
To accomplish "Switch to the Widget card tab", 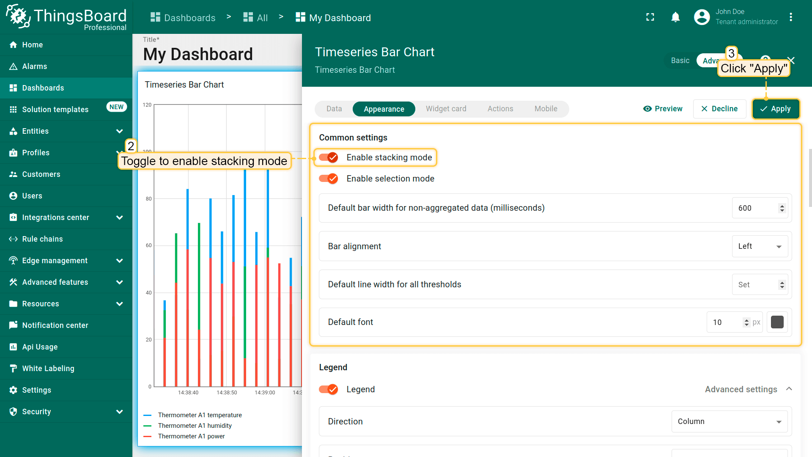I will click(x=446, y=109).
